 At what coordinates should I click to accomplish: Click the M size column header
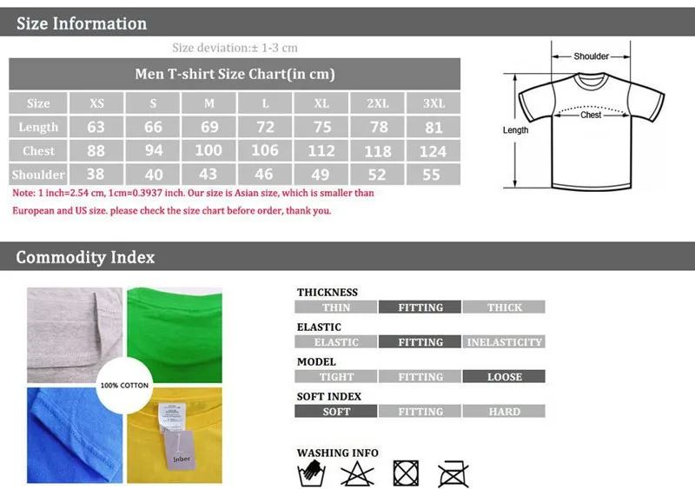pyautogui.click(x=208, y=102)
